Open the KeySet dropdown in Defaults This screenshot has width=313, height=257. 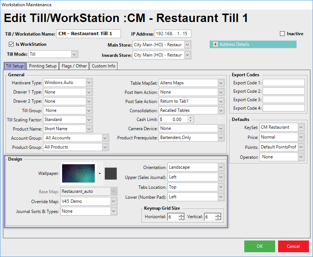[x=301, y=127]
